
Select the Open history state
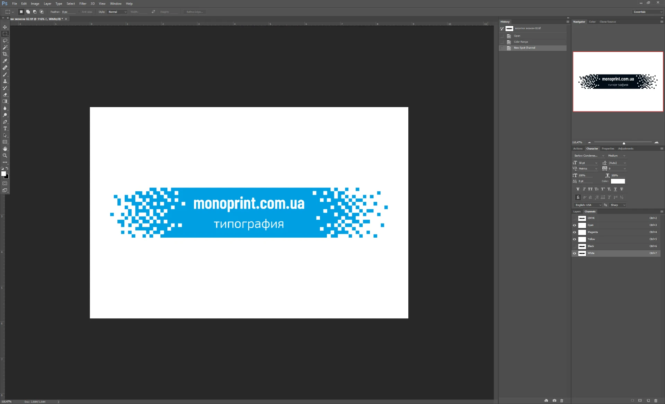pyautogui.click(x=533, y=36)
